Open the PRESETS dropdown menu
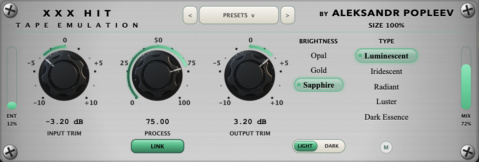 [239, 15]
